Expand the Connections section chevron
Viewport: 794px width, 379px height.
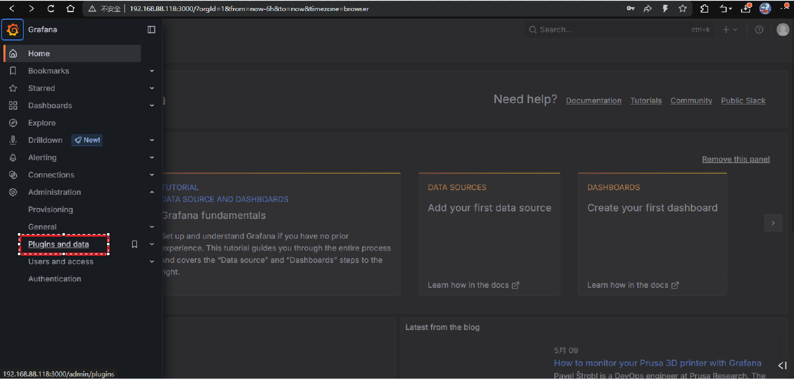point(152,175)
